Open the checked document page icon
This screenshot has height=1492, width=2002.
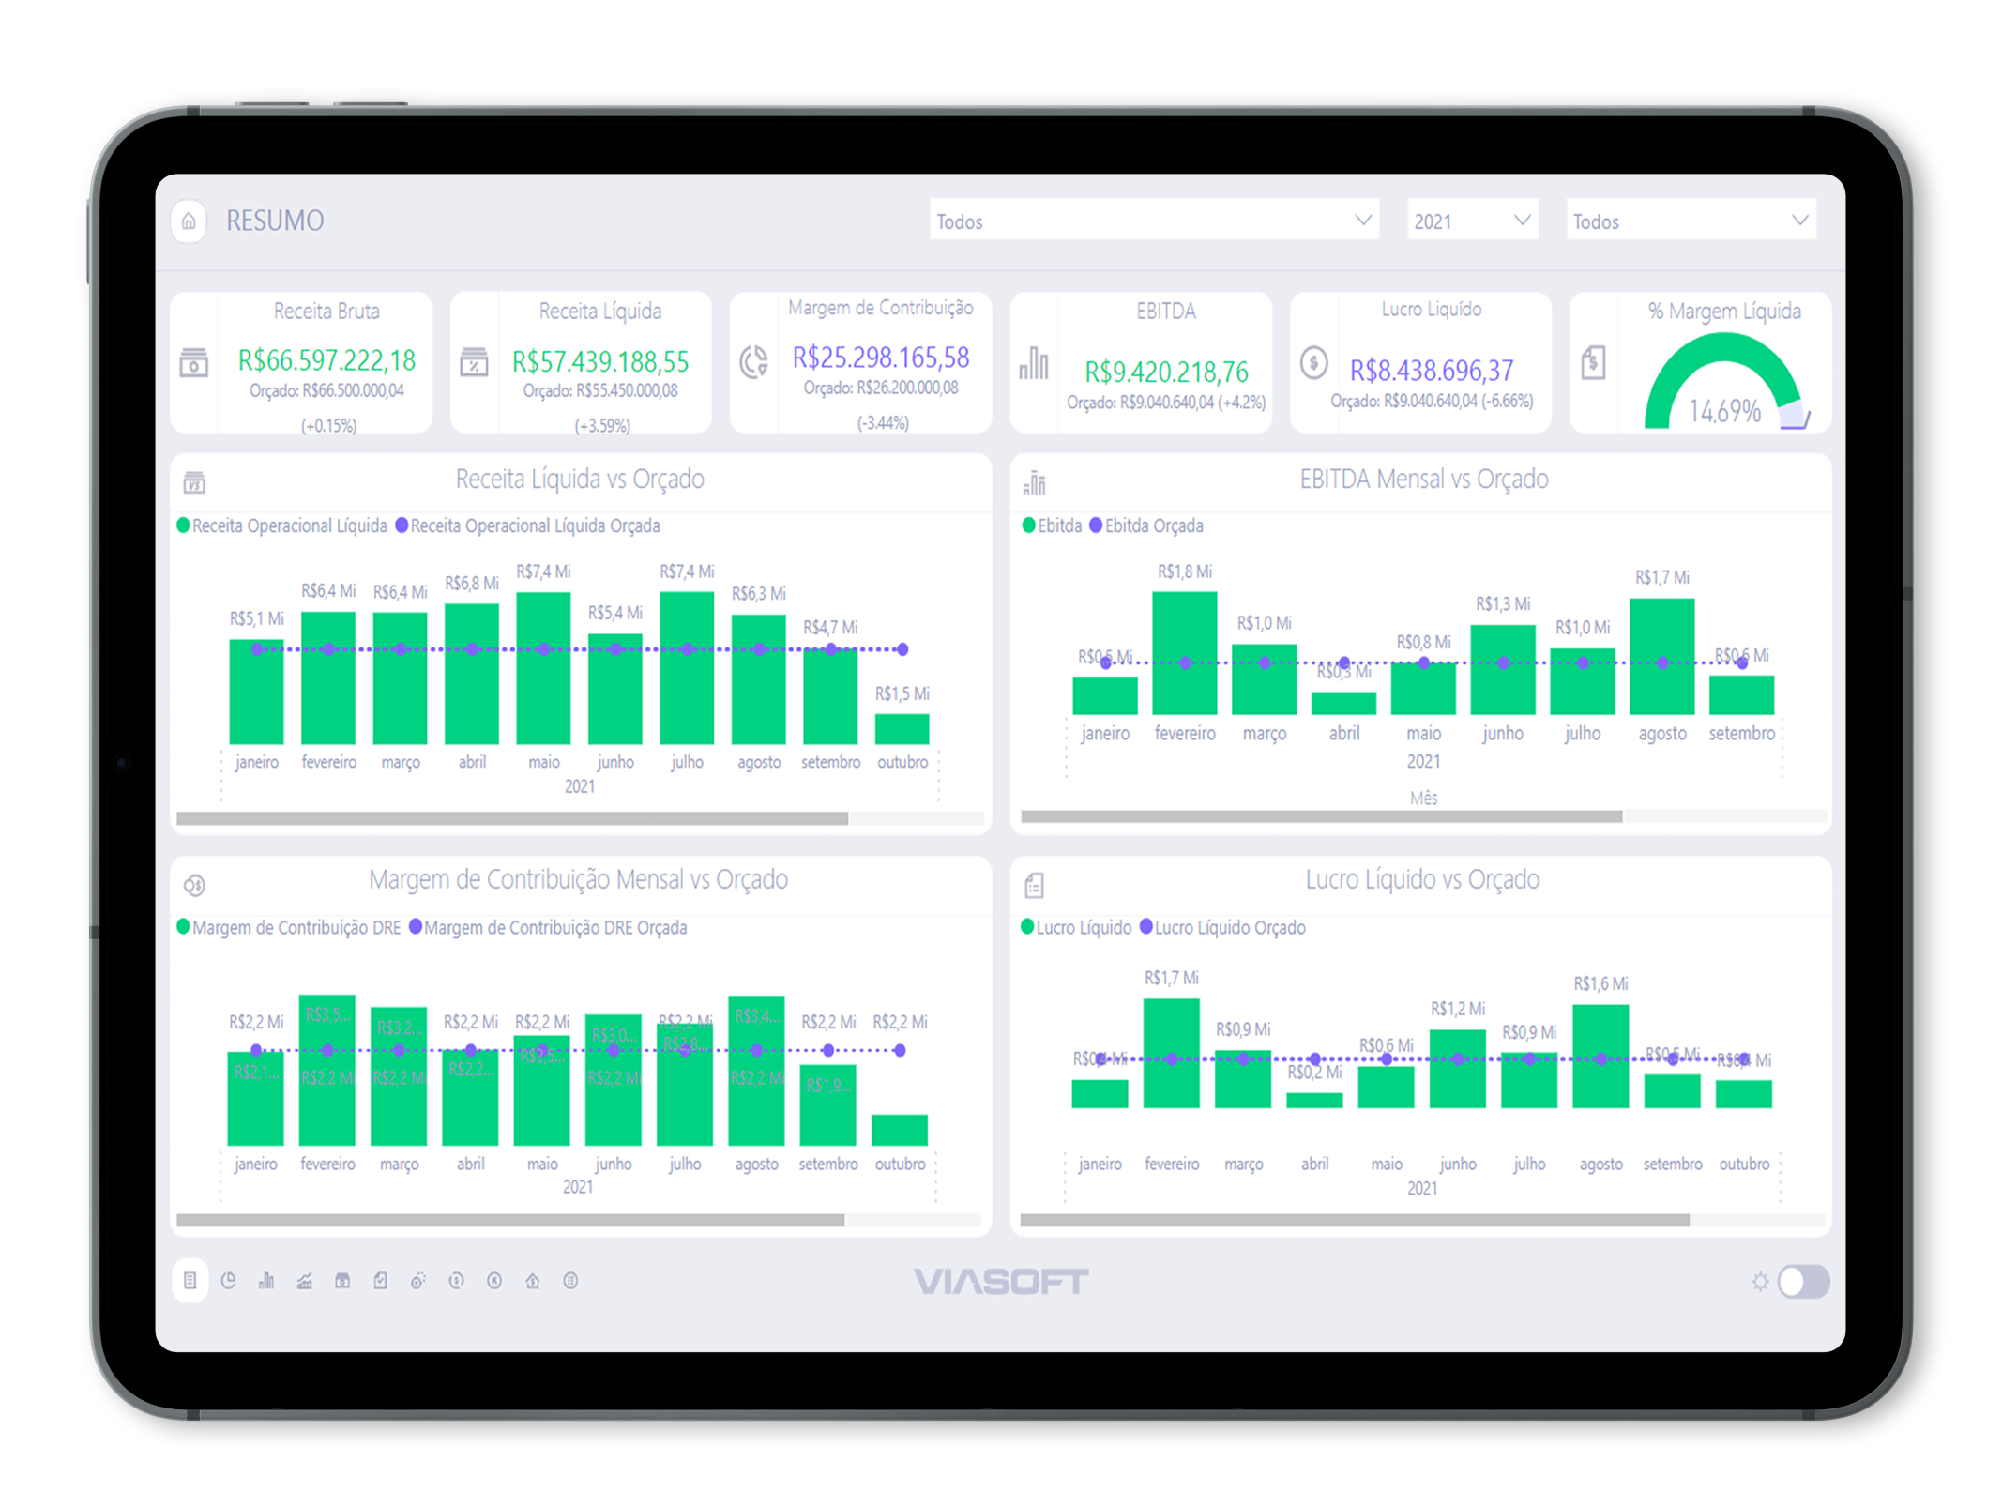click(380, 1281)
